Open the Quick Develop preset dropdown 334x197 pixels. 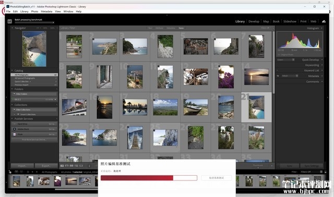click(x=286, y=60)
